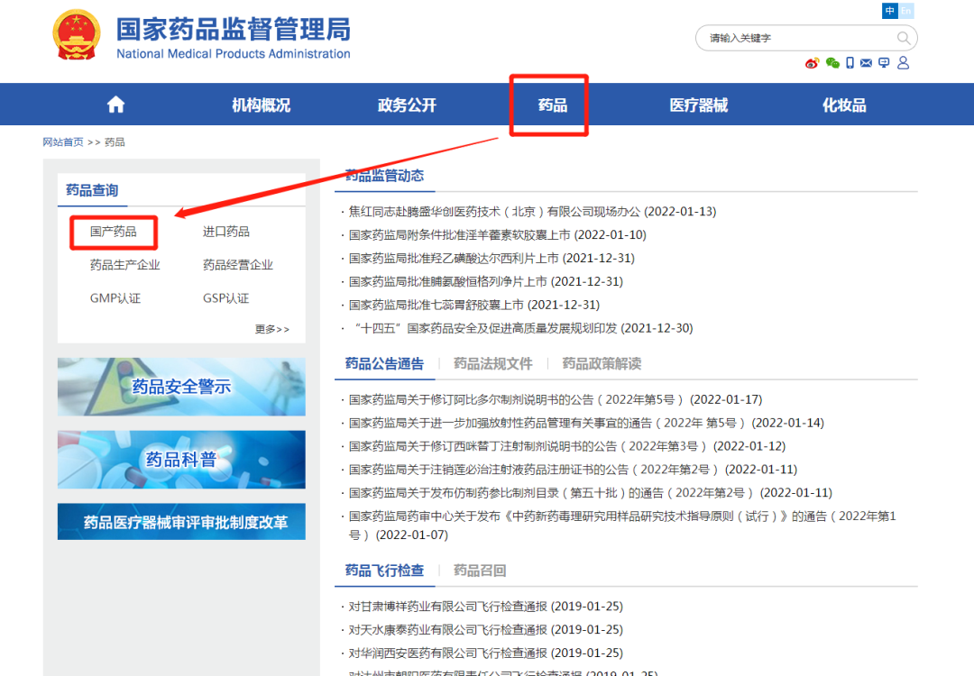Go to 网站首页 in the breadcrumb
This screenshot has height=676, width=974.
point(63,142)
